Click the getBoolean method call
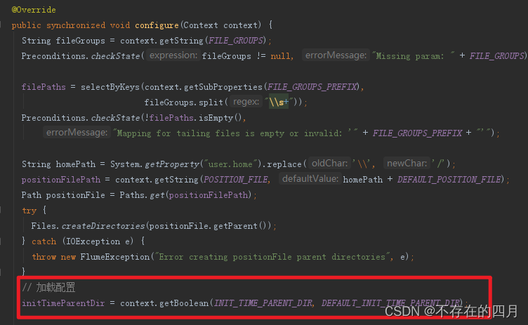The height and width of the screenshot is (325, 528). pos(184,303)
